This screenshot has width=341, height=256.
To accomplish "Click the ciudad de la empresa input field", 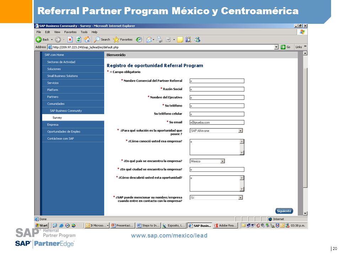I will pyautogui.click(x=217, y=170).
